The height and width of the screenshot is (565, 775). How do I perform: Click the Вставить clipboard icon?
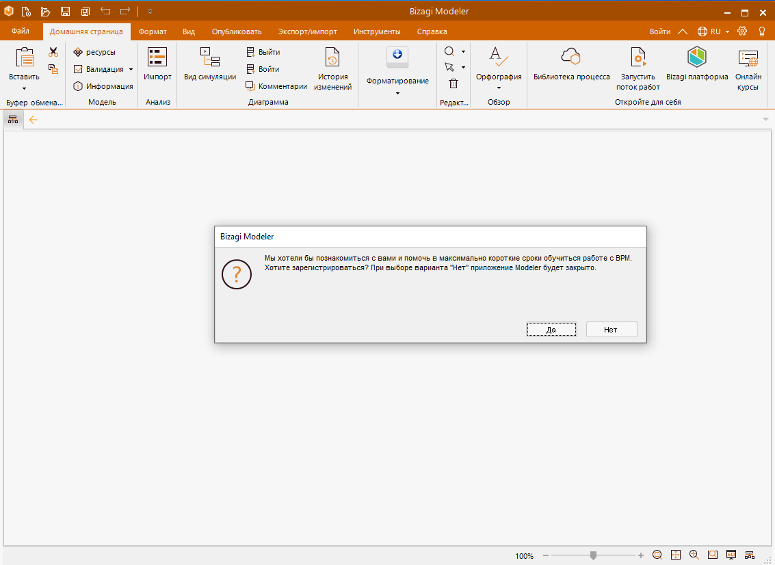point(24,57)
